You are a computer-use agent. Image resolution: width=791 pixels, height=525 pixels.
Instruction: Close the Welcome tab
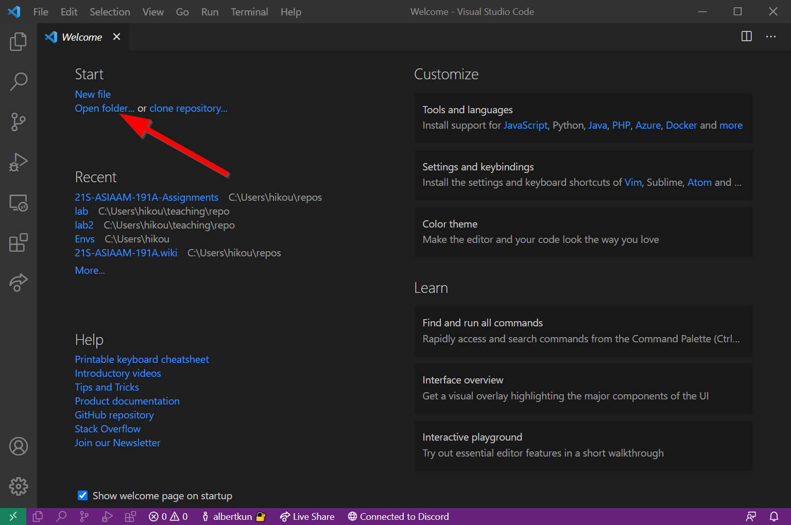click(117, 37)
